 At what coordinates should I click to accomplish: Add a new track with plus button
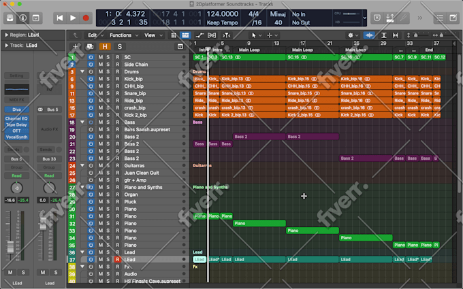[75, 47]
